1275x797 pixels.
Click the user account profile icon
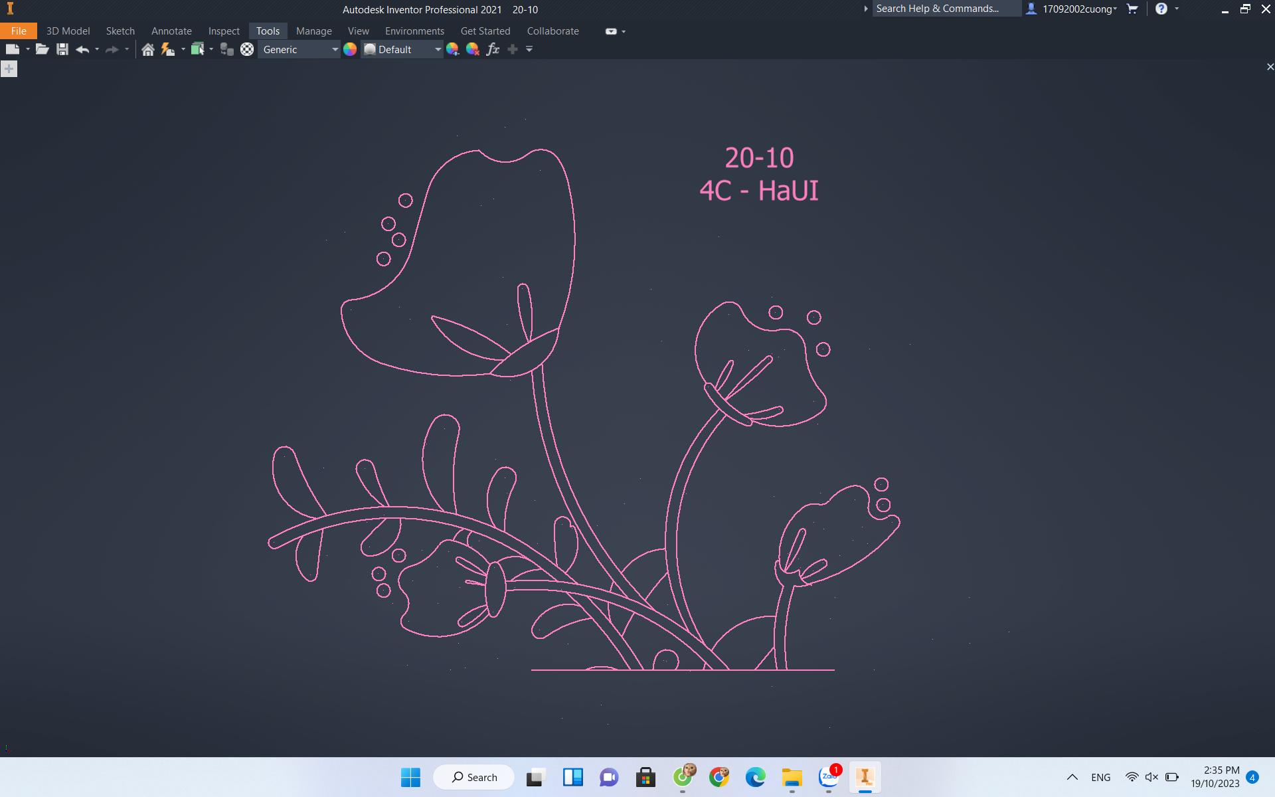pyautogui.click(x=1031, y=9)
